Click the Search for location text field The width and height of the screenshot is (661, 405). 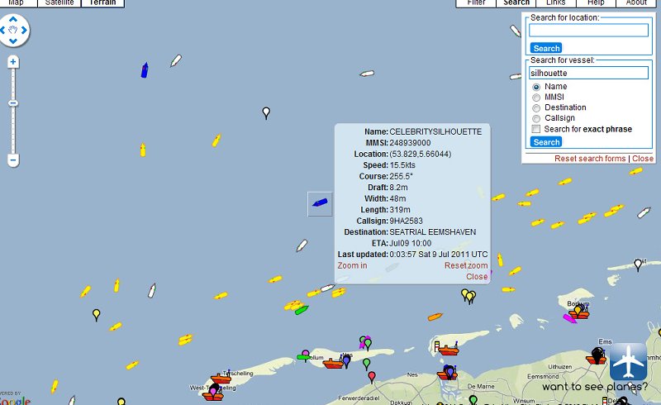click(x=588, y=31)
